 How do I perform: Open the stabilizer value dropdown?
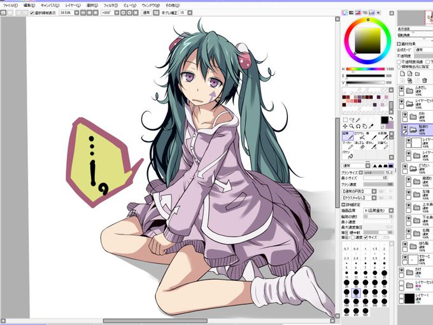190,13
